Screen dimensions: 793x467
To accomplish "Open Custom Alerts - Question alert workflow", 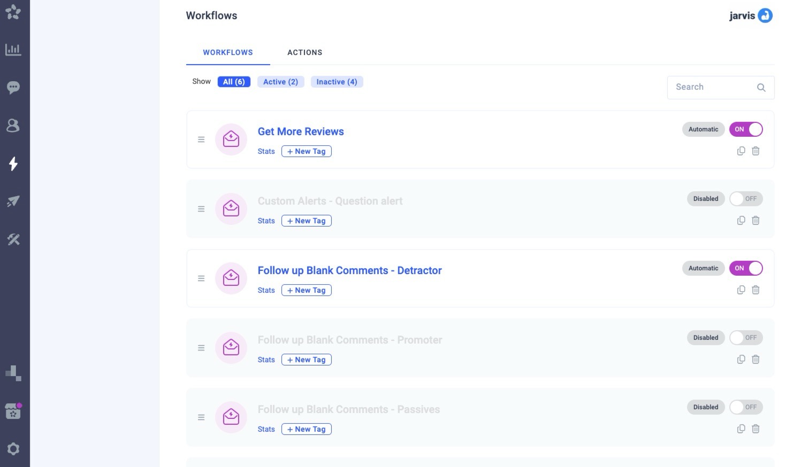I will click(330, 201).
